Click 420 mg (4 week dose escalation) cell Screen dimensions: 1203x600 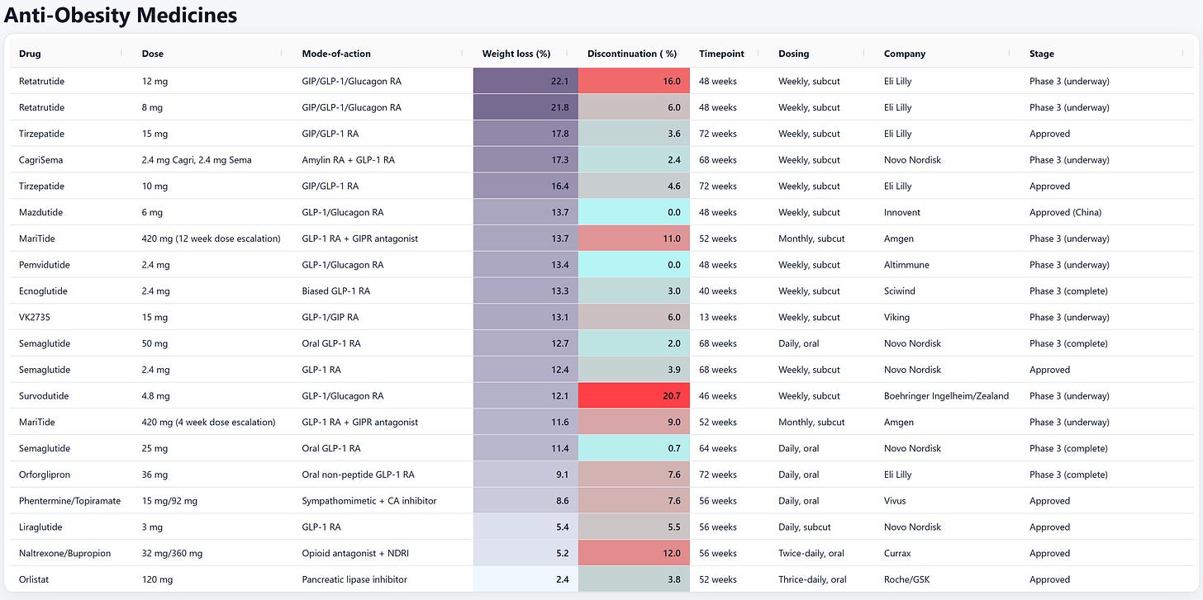pyautogui.click(x=208, y=422)
